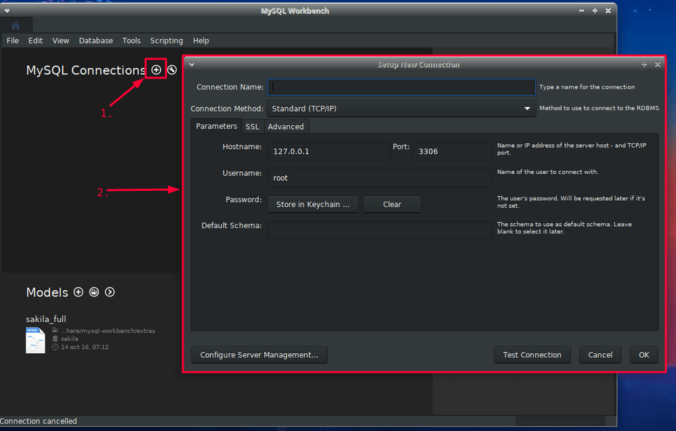Minimize the MySQL Workbench window
Viewport: 676px width, 431px height.
point(582,11)
